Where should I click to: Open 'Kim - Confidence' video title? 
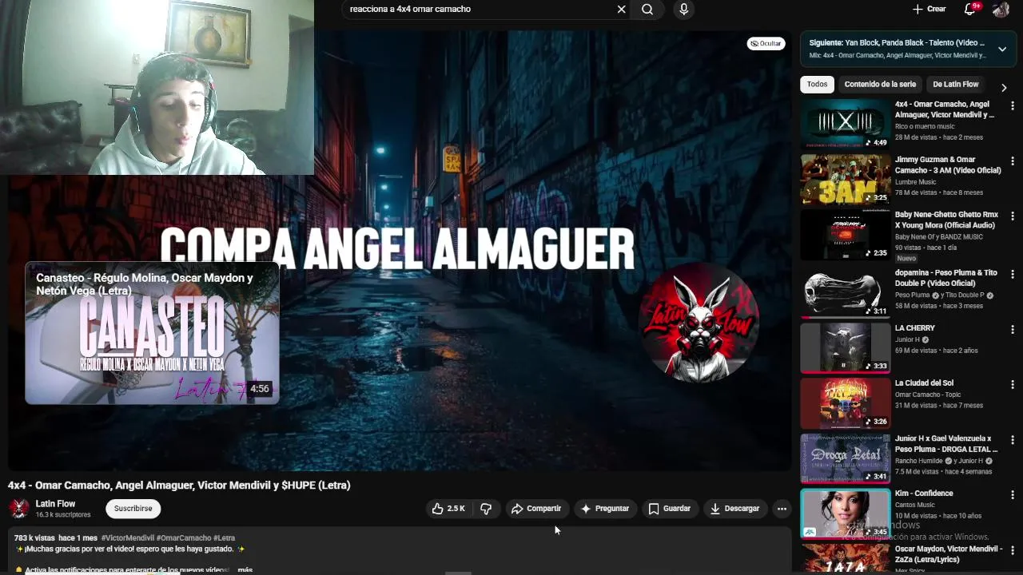[925, 494]
